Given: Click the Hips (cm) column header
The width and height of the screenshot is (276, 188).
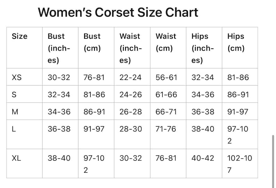Looking at the screenshot, I should (236, 42).
